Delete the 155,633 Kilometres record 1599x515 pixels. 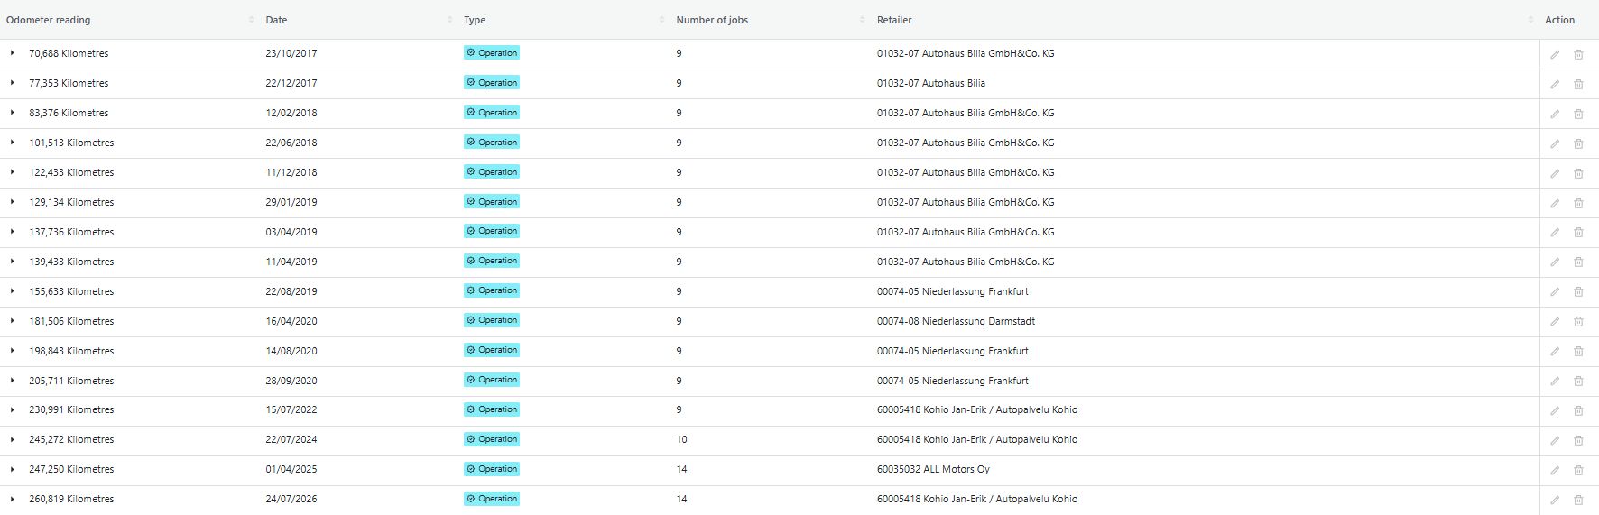[1578, 292]
